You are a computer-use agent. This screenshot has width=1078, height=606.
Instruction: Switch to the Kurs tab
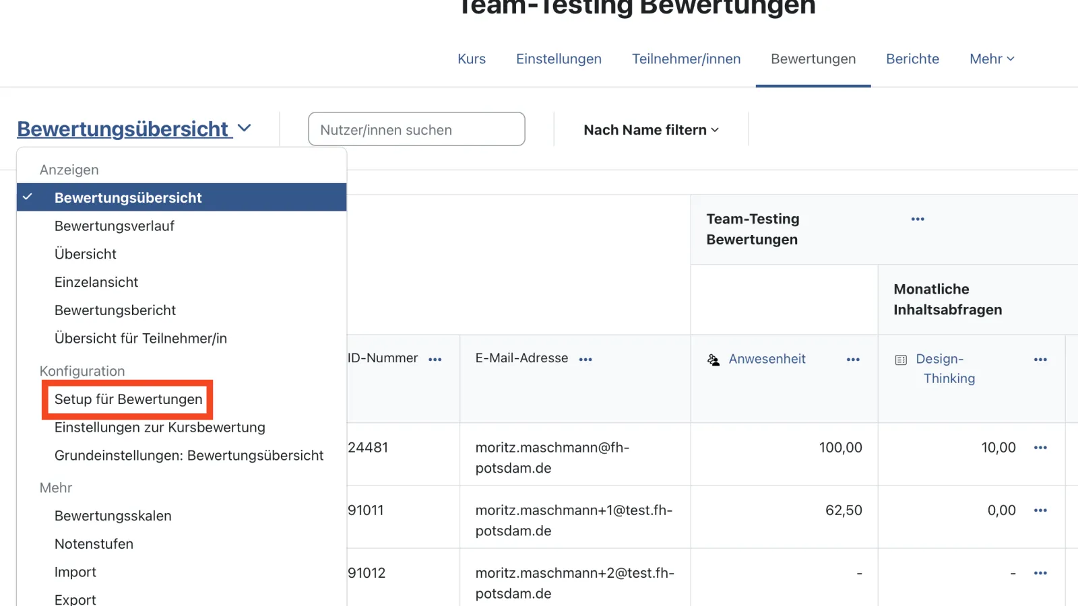(x=471, y=59)
